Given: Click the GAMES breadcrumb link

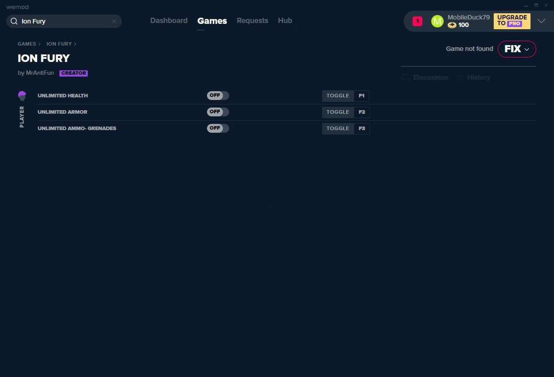Looking at the screenshot, I should pos(27,44).
